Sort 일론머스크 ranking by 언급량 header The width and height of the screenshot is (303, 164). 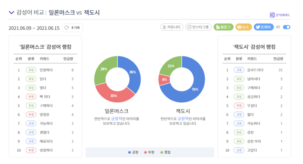(68, 59)
